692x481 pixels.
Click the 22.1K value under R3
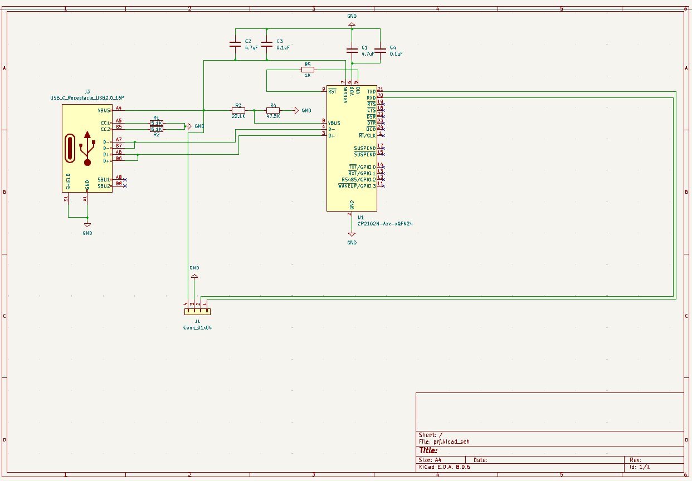pyautogui.click(x=238, y=116)
